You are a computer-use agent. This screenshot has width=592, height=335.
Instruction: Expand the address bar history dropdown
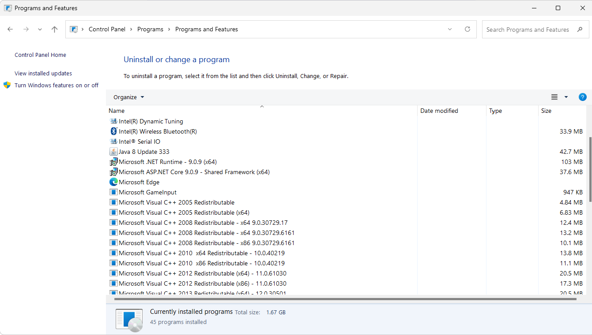(450, 30)
